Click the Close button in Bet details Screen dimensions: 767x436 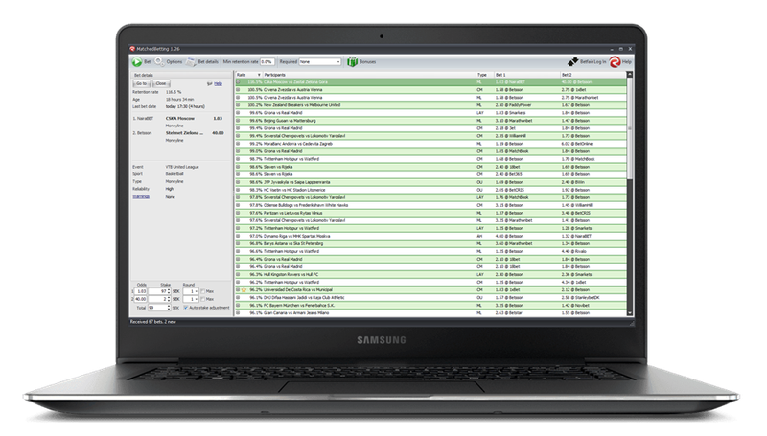pyautogui.click(x=160, y=83)
